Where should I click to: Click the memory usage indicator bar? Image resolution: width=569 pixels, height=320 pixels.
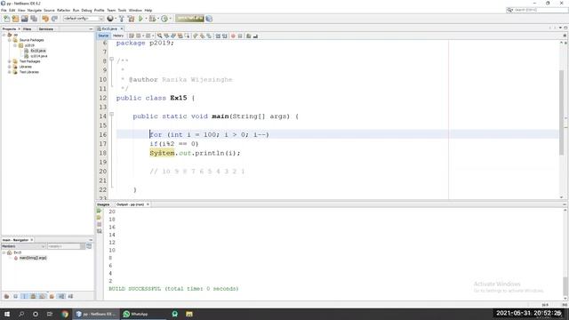click(x=189, y=19)
